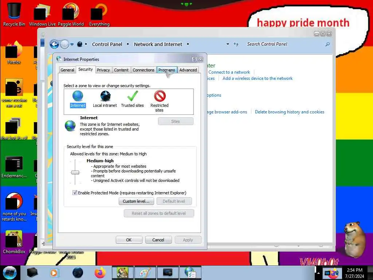Toggle Enable Protected Mode checkbox

[x=75, y=192]
